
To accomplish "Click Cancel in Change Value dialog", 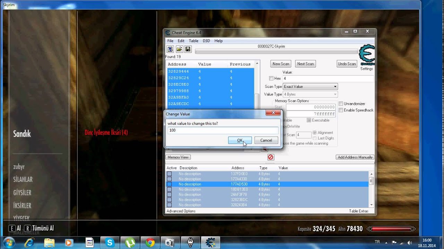I will pos(266,140).
